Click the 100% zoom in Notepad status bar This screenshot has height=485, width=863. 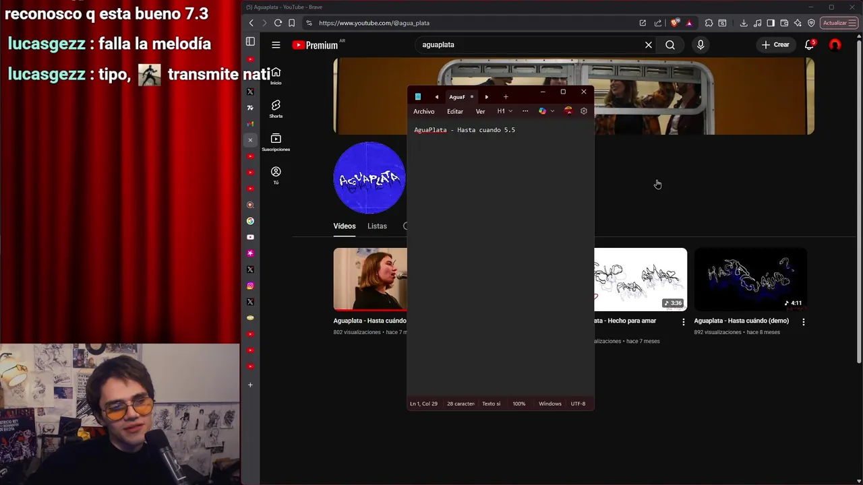pyautogui.click(x=518, y=403)
